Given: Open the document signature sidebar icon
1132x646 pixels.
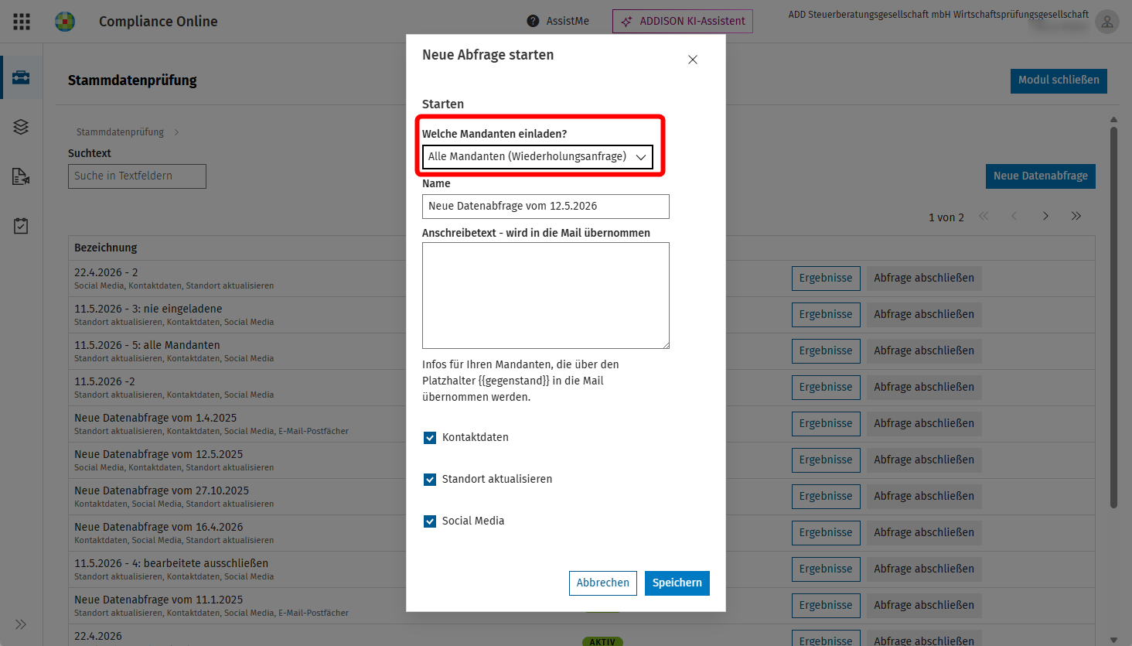Looking at the screenshot, I should click(21, 176).
